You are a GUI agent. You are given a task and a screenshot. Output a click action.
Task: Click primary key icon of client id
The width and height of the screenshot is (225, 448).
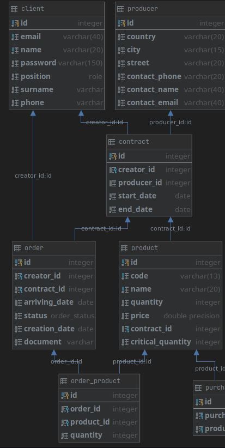(15, 23)
